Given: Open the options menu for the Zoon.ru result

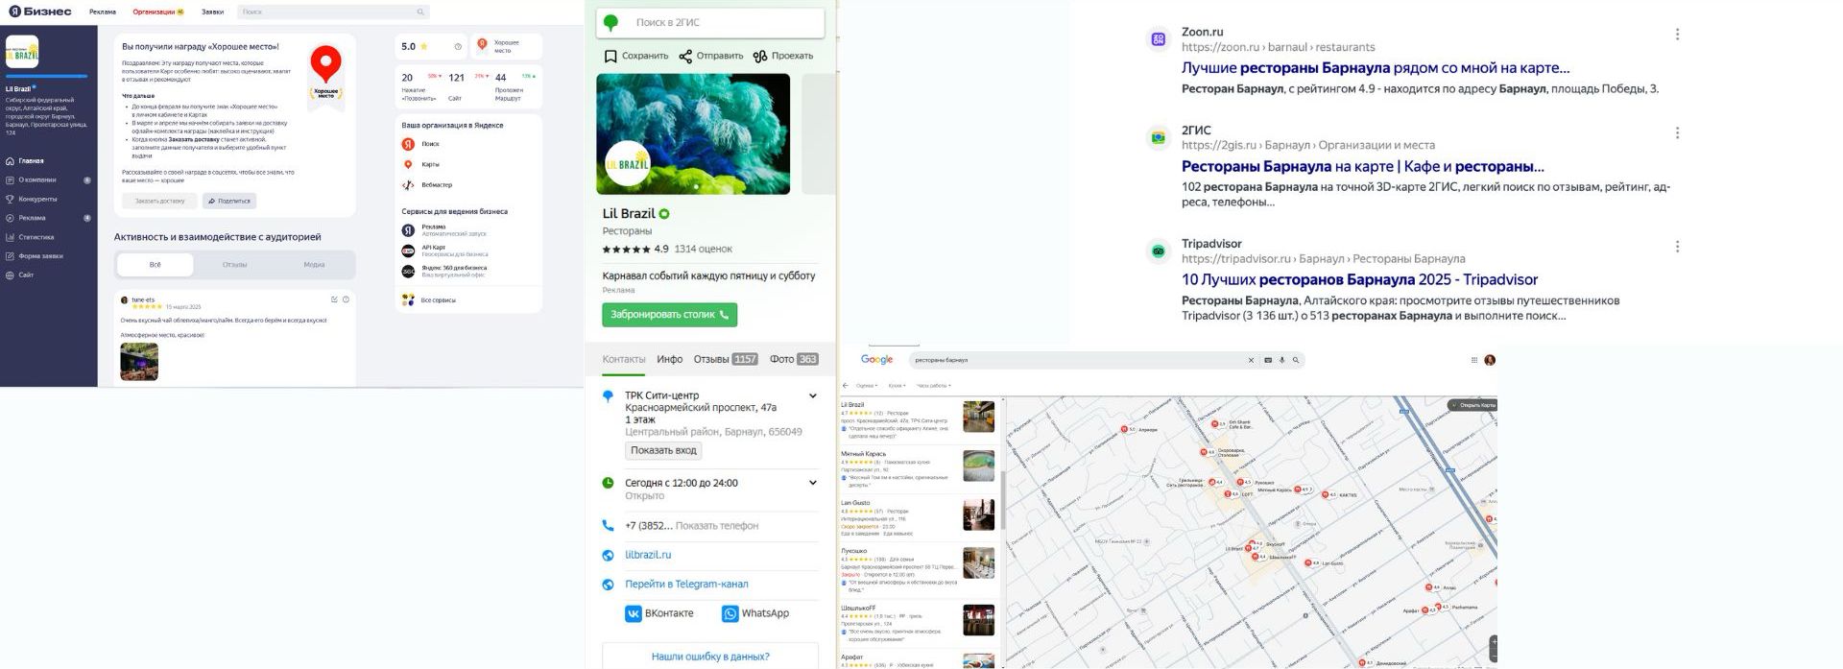Looking at the screenshot, I should coord(1677,34).
